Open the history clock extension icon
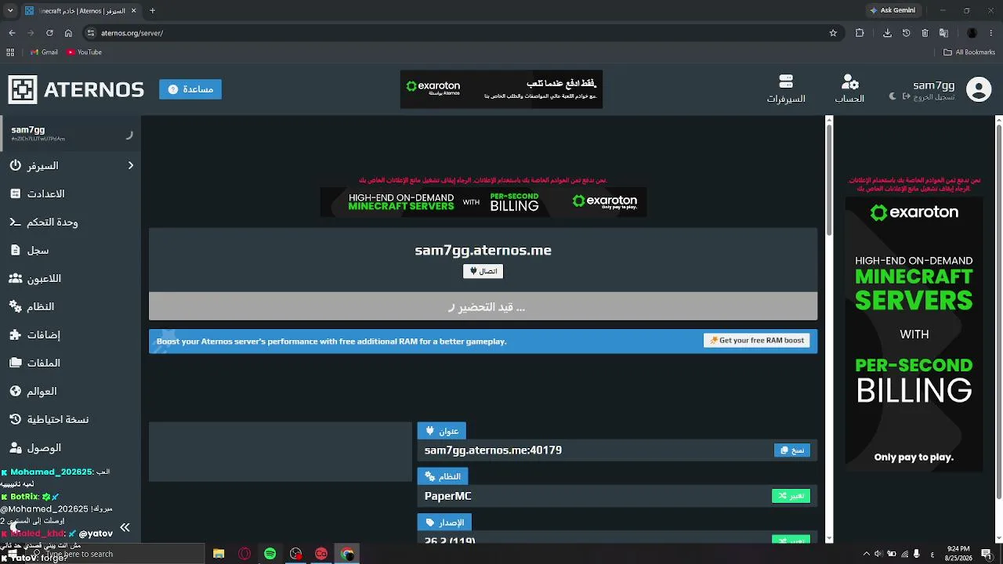Image resolution: width=1003 pixels, height=564 pixels. coord(907,33)
